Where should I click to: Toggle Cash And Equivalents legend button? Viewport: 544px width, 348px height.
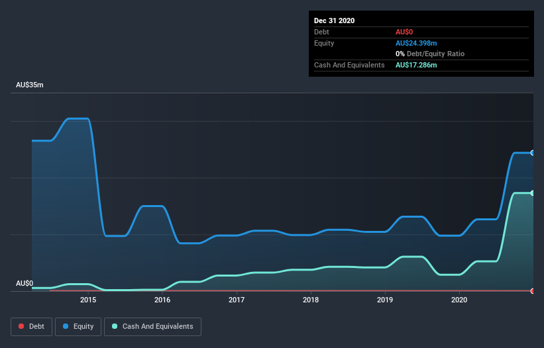coord(152,327)
